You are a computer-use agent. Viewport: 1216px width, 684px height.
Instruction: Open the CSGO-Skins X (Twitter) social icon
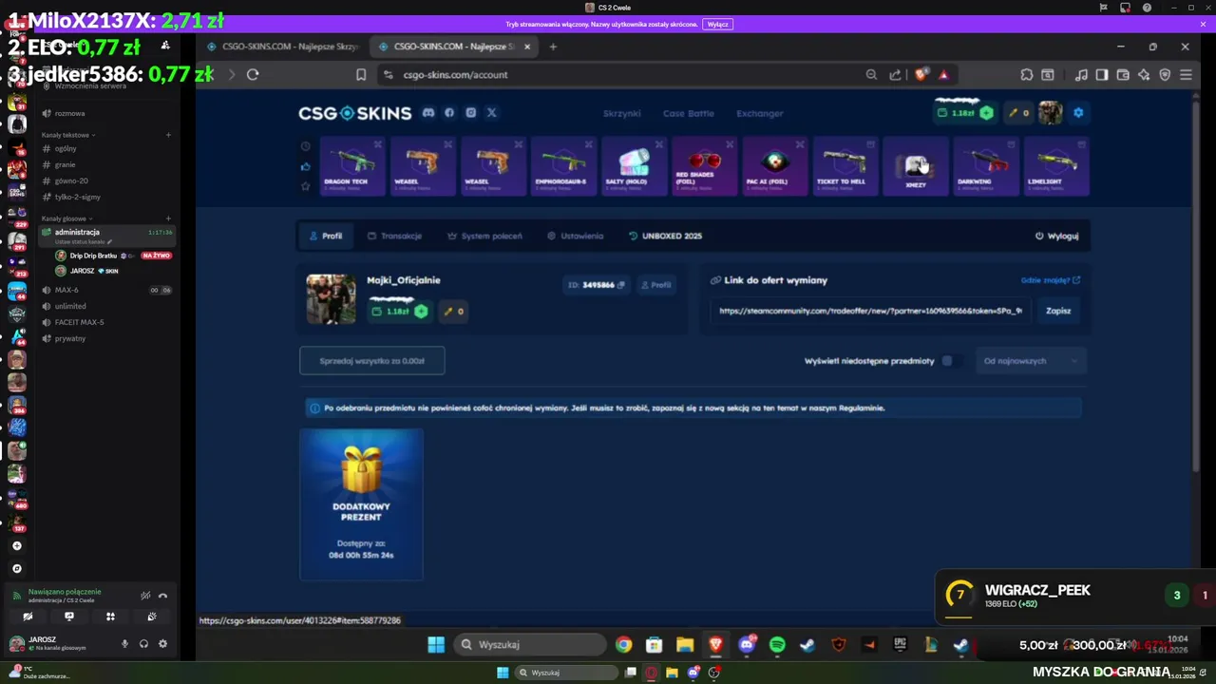click(491, 113)
